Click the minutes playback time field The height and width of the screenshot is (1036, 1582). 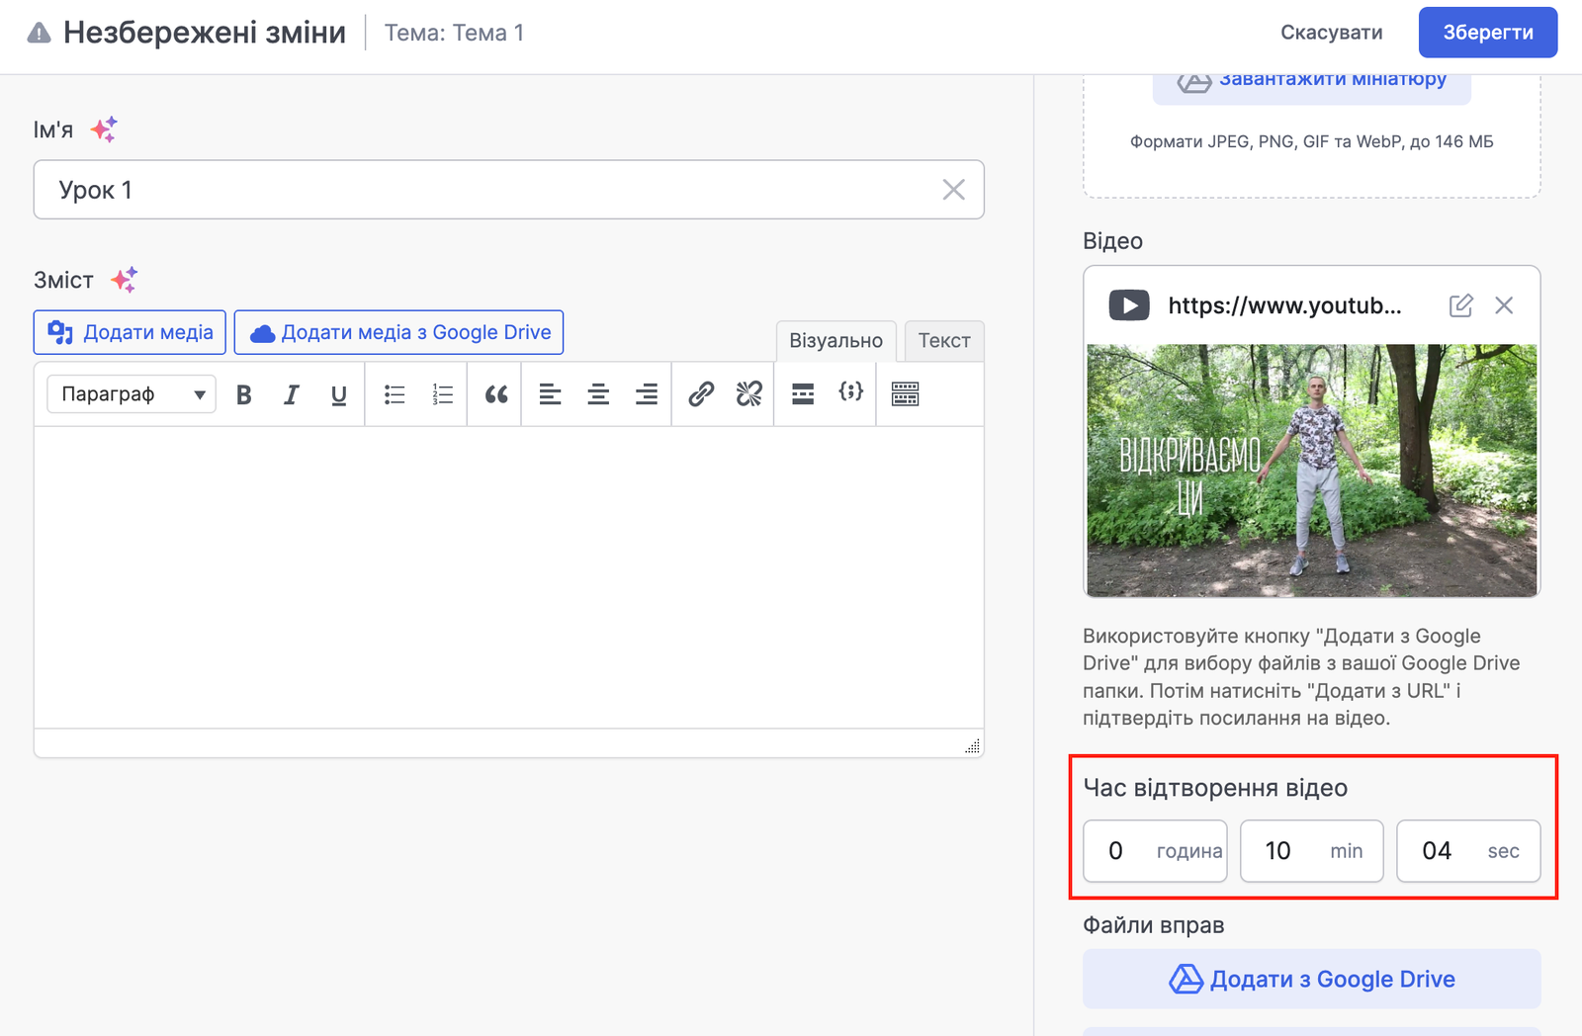[x=1312, y=851]
